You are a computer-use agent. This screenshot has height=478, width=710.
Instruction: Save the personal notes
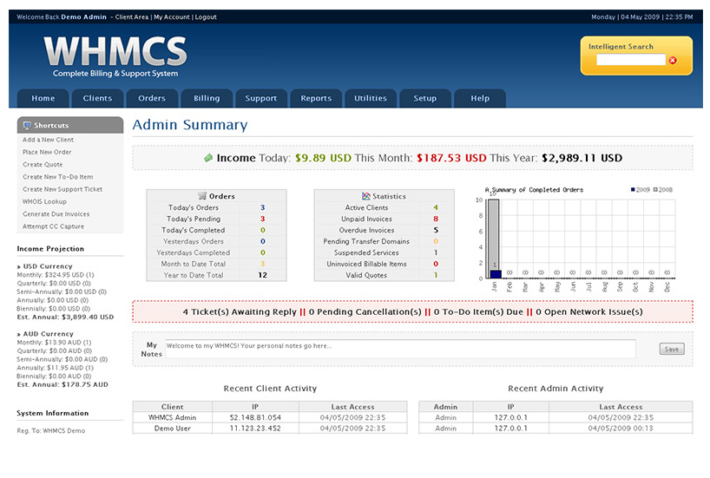pos(672,349)
